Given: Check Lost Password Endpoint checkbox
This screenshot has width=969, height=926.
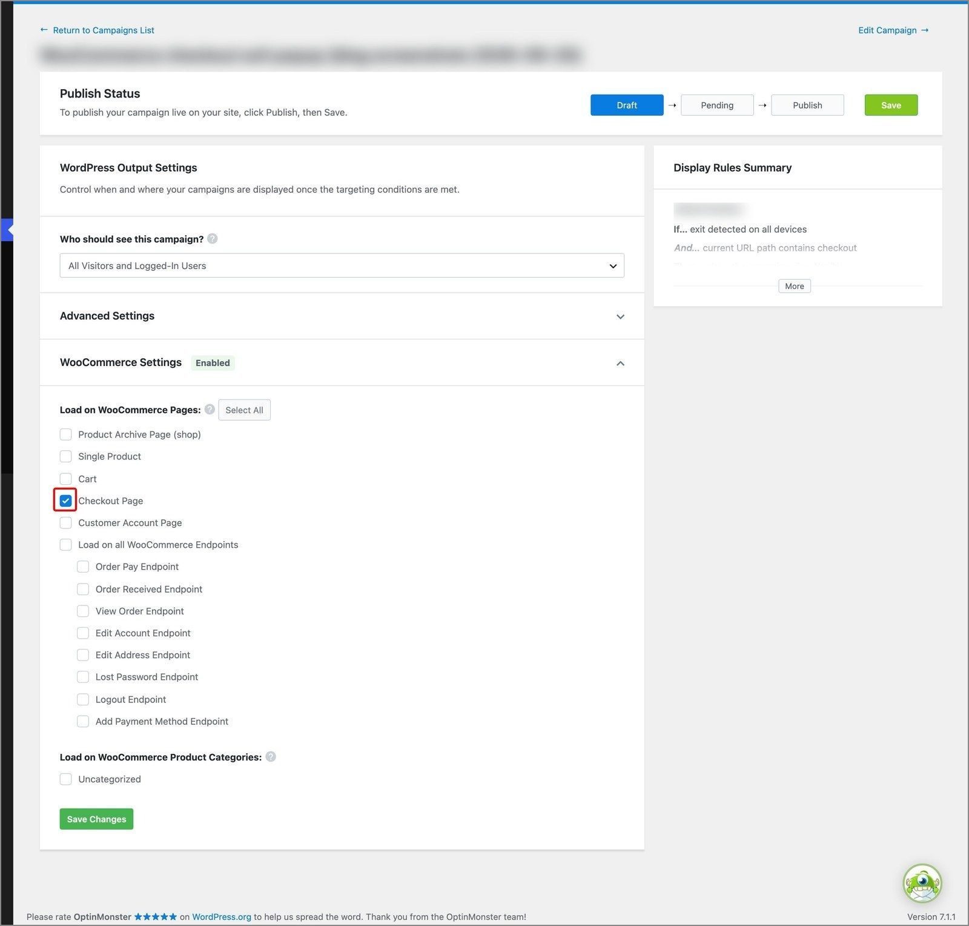Looking at the screenshot, I should [83, 677].
